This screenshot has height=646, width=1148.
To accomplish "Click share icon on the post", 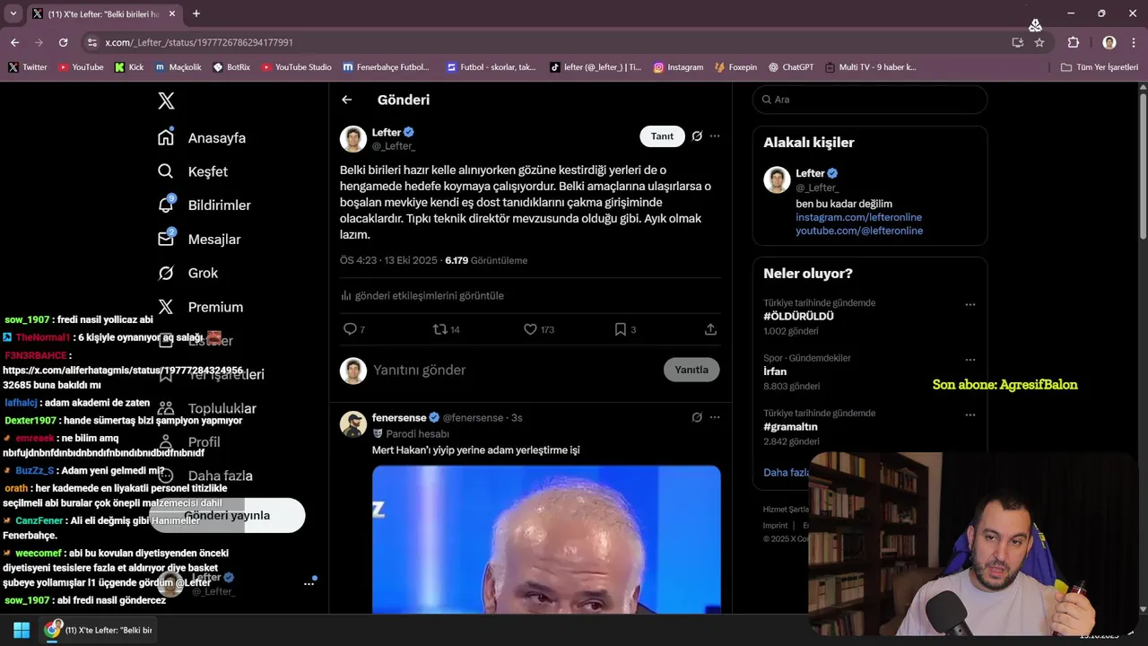I will coord(710,329).
